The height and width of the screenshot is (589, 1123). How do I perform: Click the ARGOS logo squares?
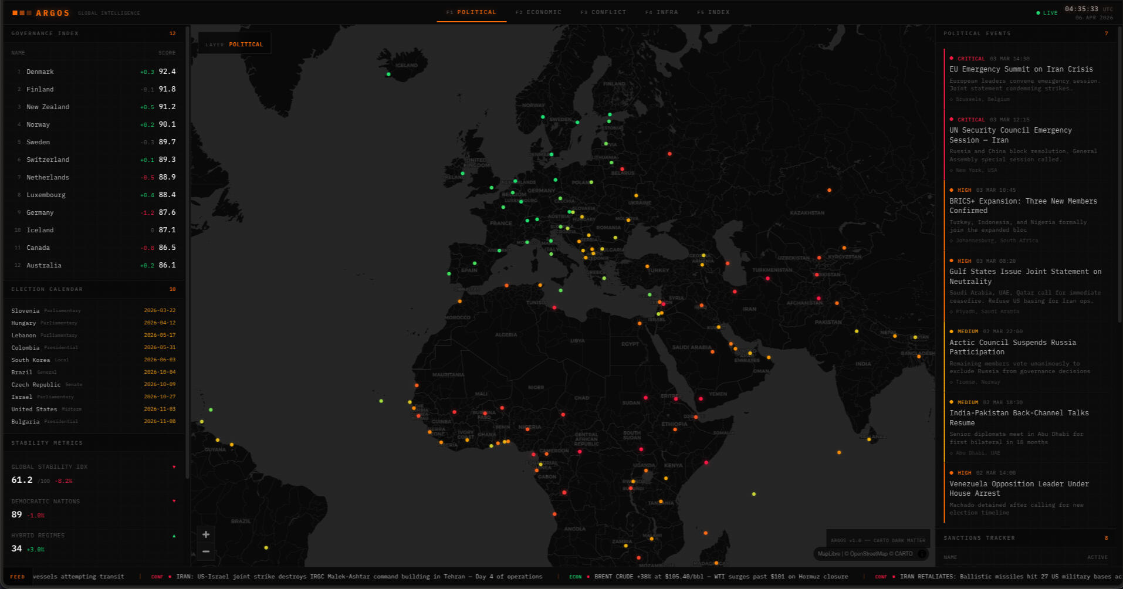coord(22,13)
